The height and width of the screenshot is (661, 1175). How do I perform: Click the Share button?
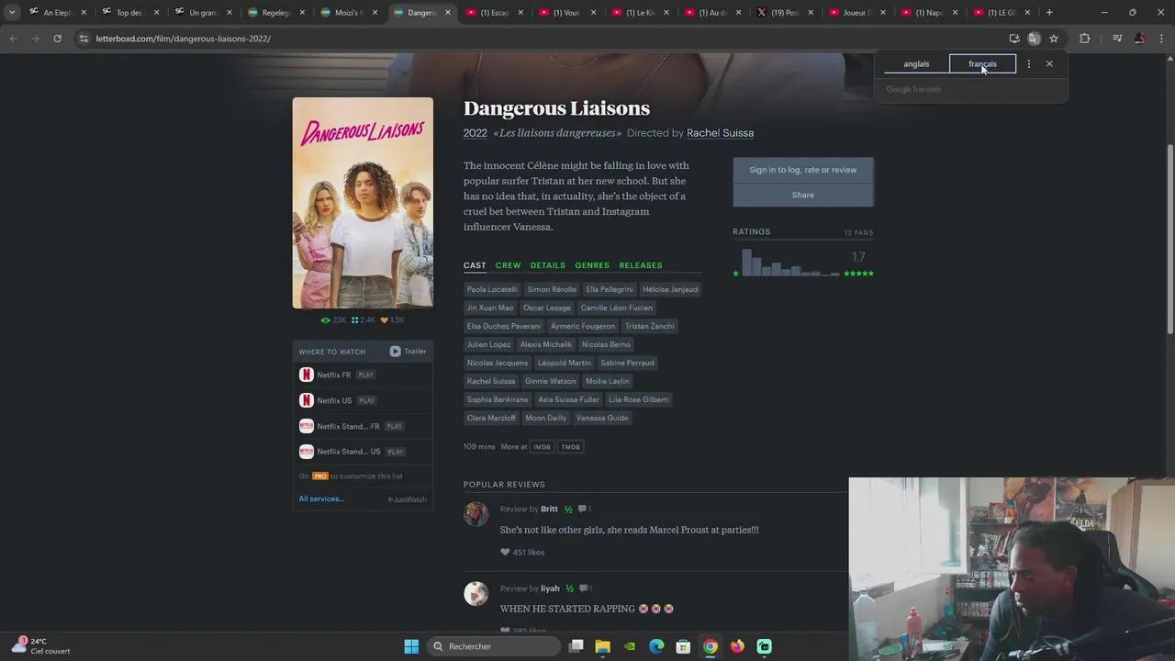(x=803, y=195)
